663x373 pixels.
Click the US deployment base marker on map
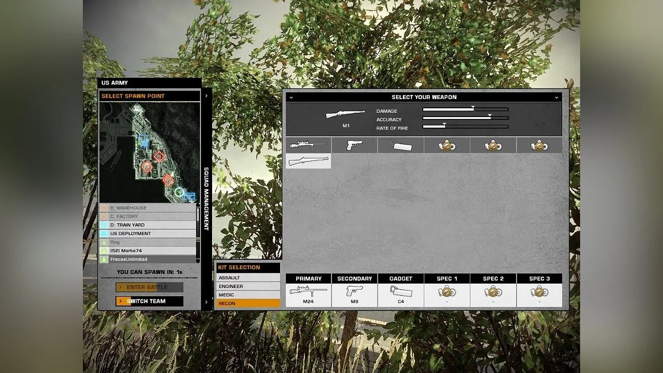coord(189,196)
